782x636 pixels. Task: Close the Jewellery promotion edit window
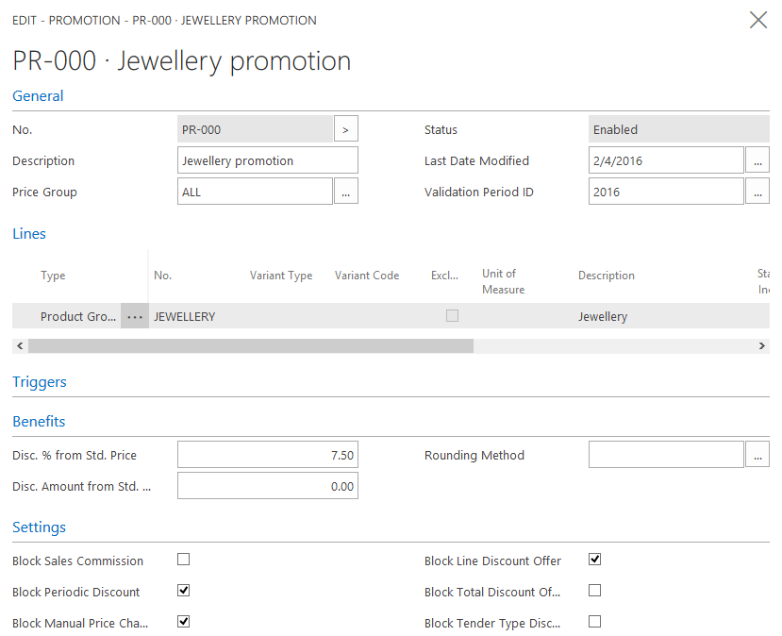pyautogui.click(x=757, y=20)
